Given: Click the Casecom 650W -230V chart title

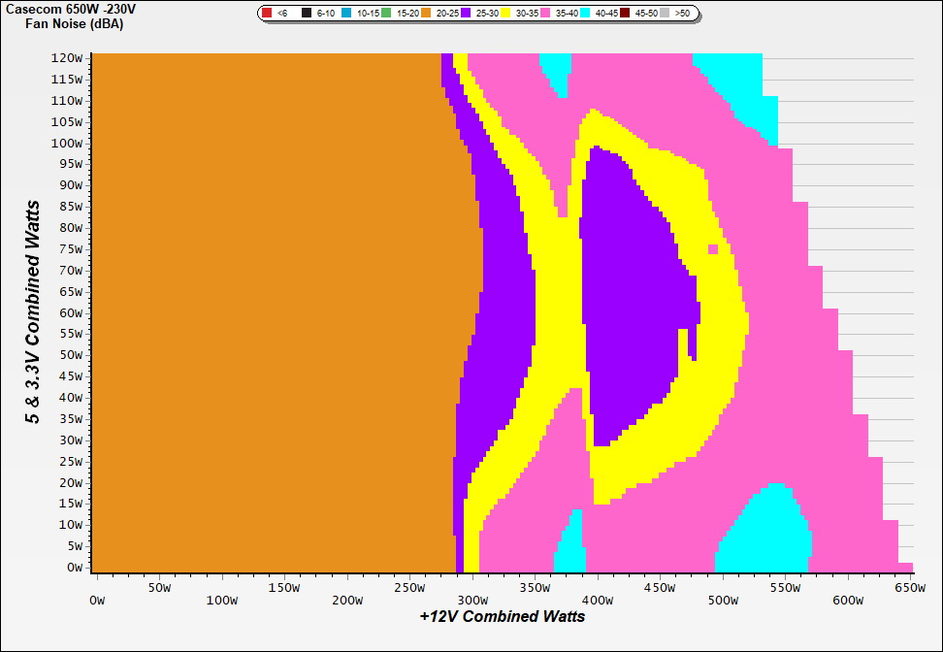Looking at the screenshot, I should 71,9.
